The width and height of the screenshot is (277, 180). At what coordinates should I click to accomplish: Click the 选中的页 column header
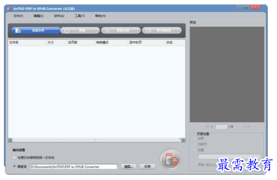146,42
